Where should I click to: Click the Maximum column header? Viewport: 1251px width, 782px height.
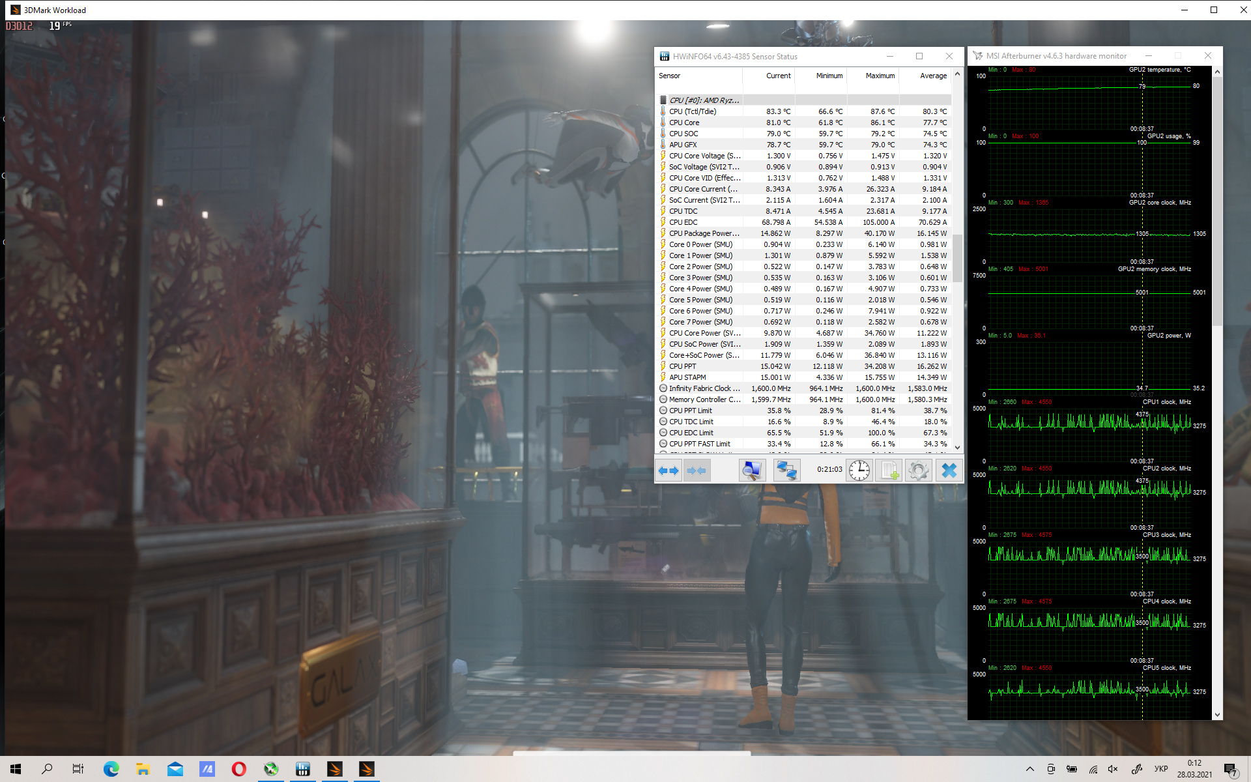pyautogui.click(x=880, y=76)
